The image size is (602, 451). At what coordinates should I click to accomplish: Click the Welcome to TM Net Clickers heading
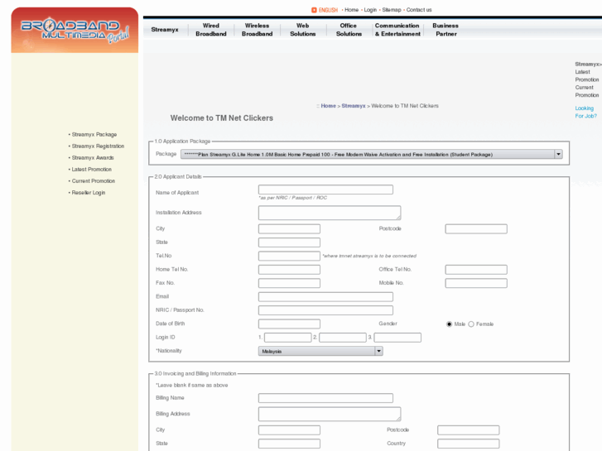tap(222, 118)
